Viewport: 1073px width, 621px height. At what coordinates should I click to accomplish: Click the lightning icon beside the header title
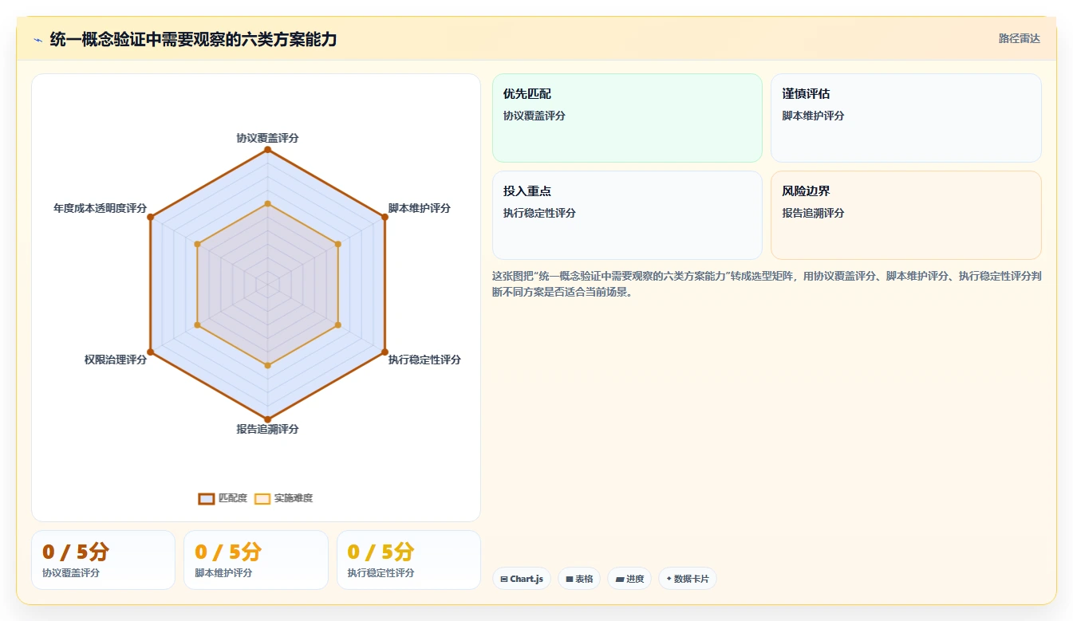click(x=37, y=39)
